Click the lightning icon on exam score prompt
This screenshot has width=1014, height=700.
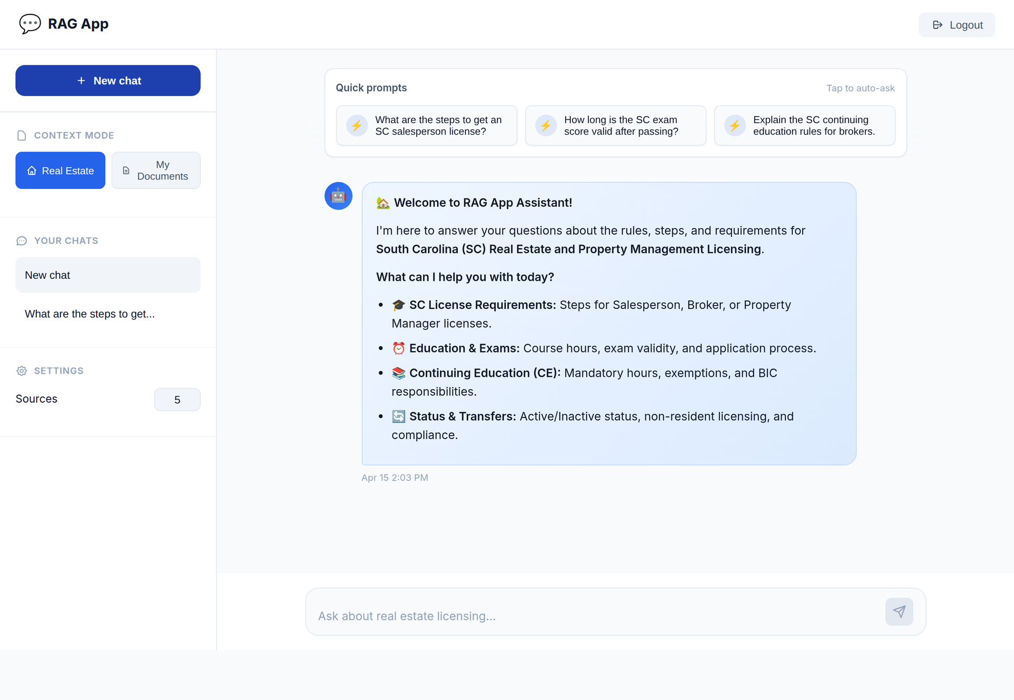[x=546, y=126]
